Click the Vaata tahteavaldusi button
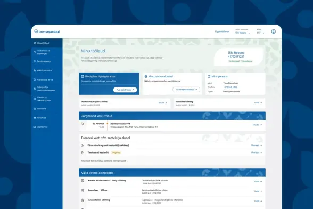The height and width of the screenshot is (209, 313). click(x=186, y=90)
